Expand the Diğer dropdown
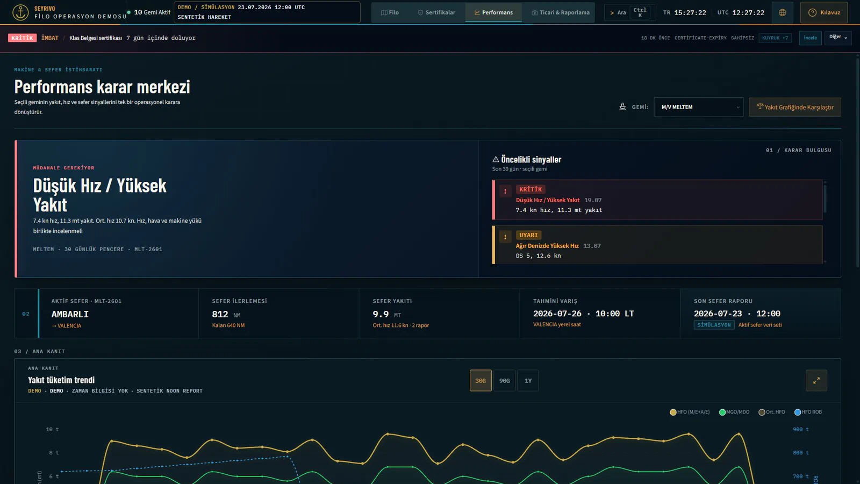The width and height of the screenshot is (860, 484). [837, 38]
